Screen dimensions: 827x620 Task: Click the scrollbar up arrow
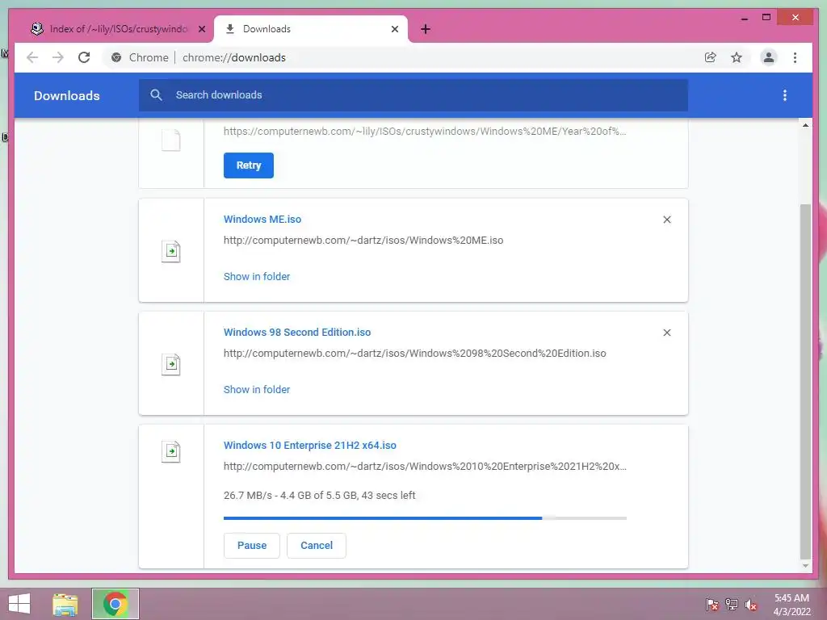point(805,125)
